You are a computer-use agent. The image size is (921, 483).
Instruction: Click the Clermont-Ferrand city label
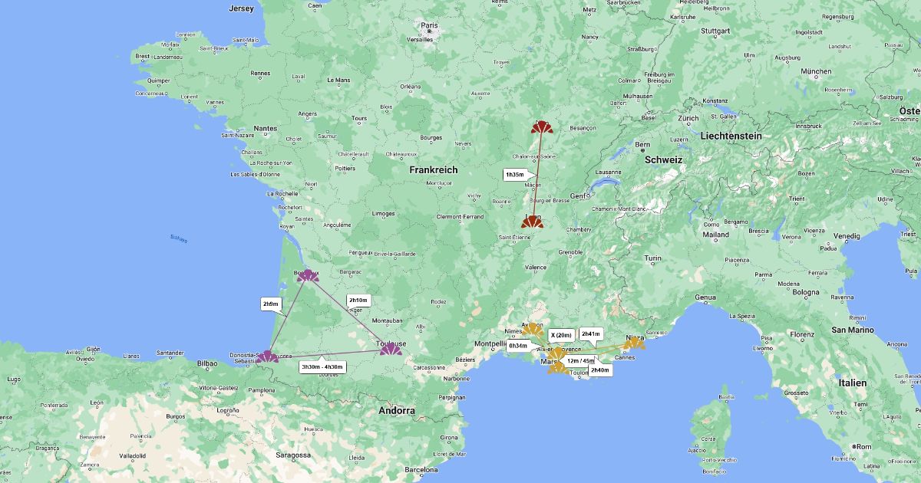pos(460,216)
